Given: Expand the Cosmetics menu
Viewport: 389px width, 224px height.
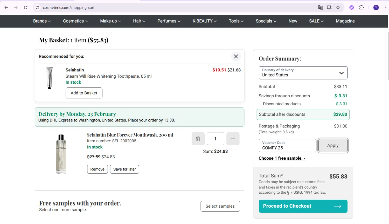Looking at the screenshot, I should point(75,21).
